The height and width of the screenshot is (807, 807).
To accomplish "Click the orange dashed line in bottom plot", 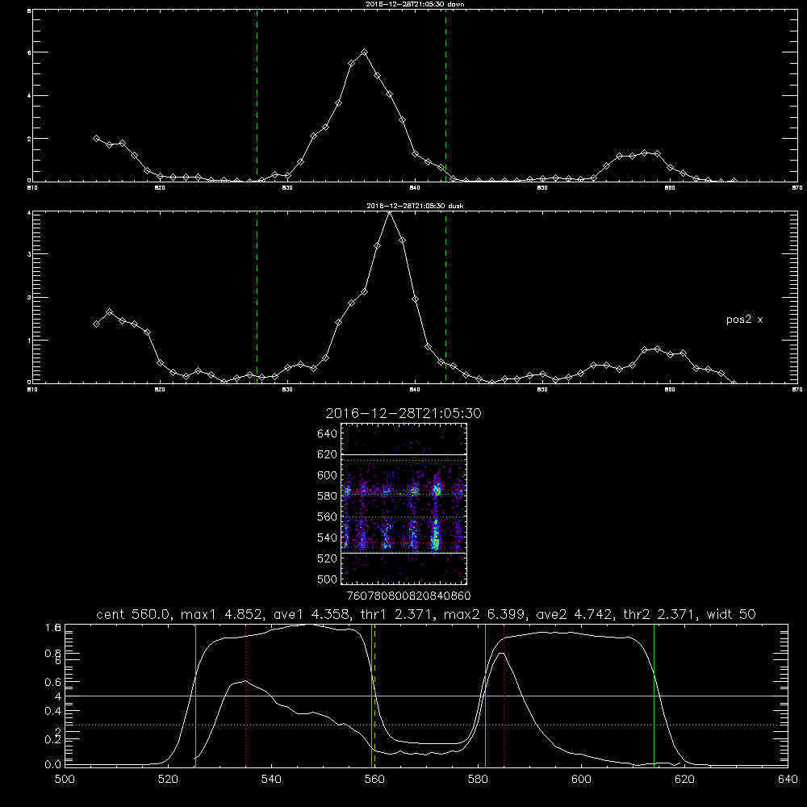I will click(x=374, y=695).
